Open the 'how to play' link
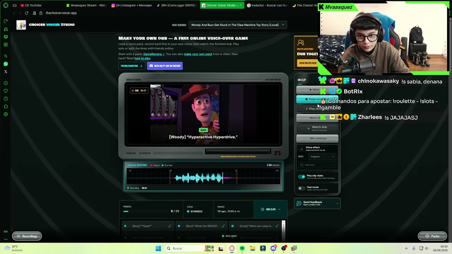 tap(143, 58)
